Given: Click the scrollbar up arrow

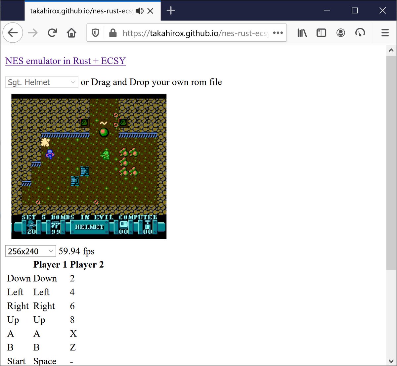Looking at the screenshot, I should 391,51.
